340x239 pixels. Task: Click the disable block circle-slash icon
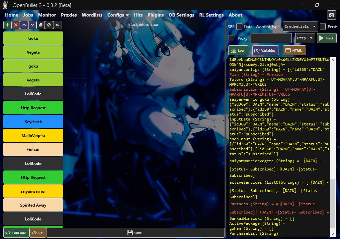point(49,25)
